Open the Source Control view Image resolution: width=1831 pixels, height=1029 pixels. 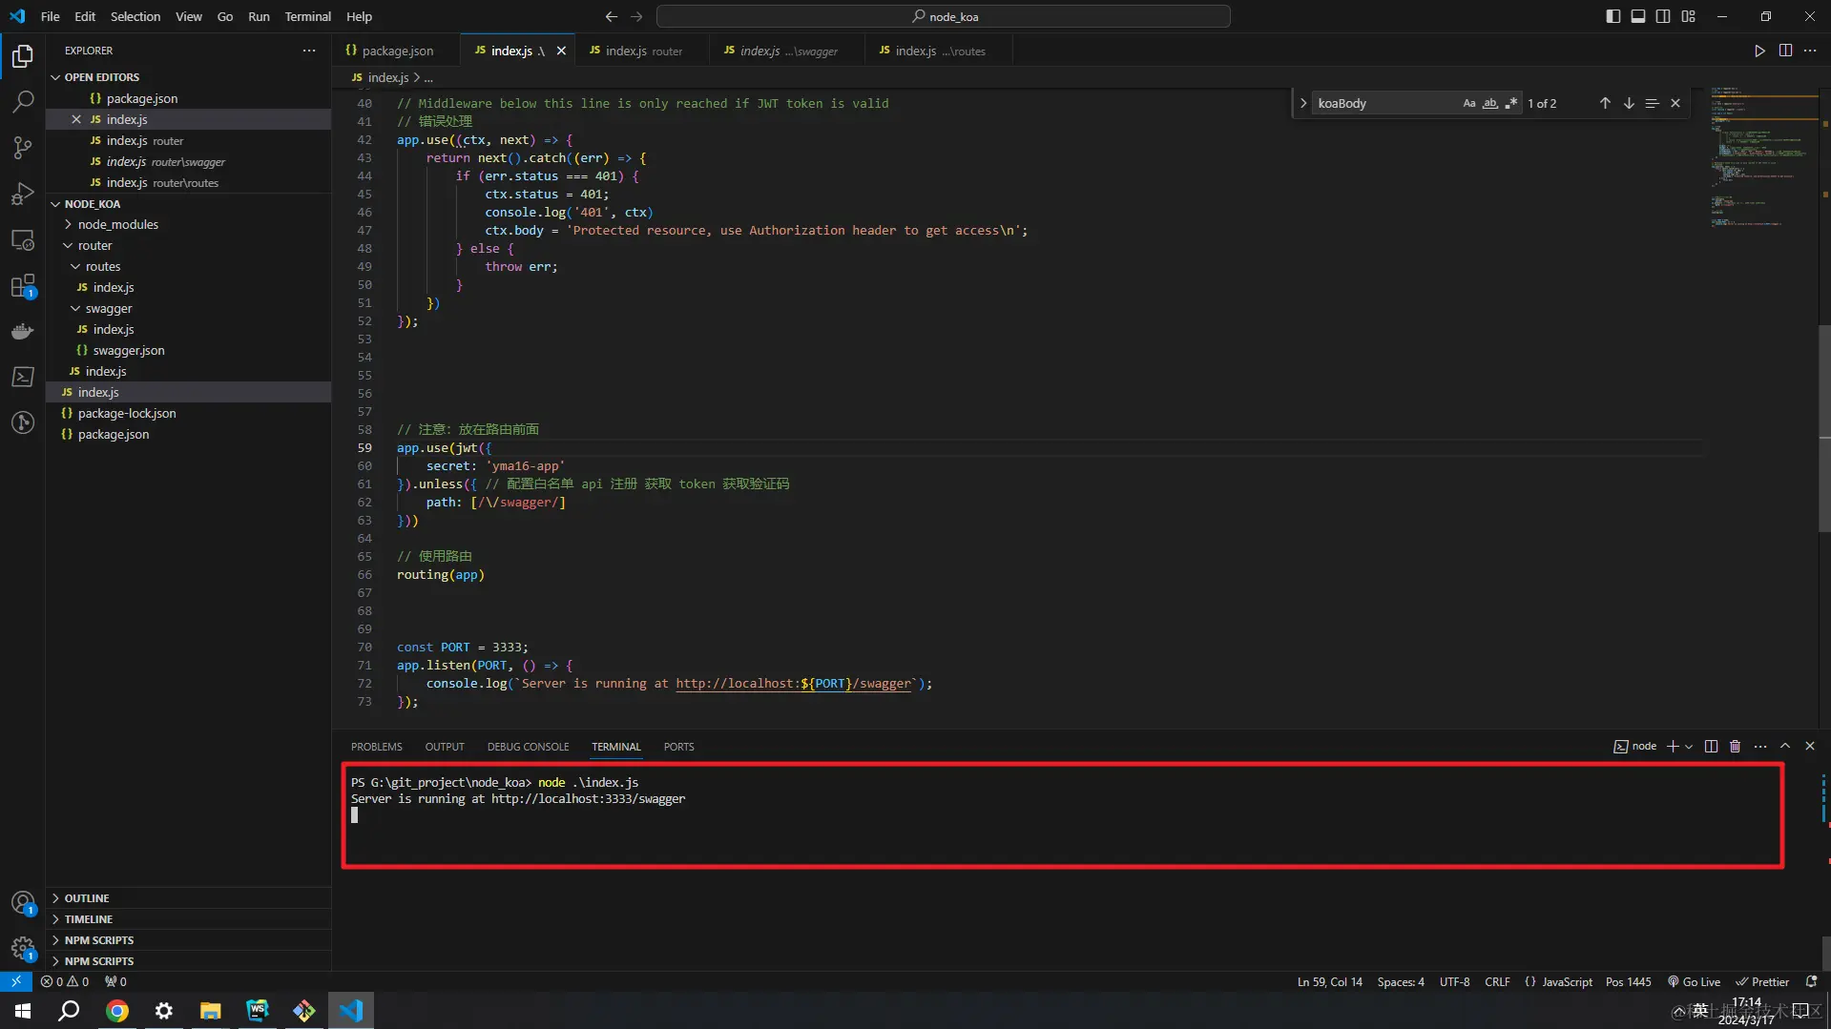[23, 147]
